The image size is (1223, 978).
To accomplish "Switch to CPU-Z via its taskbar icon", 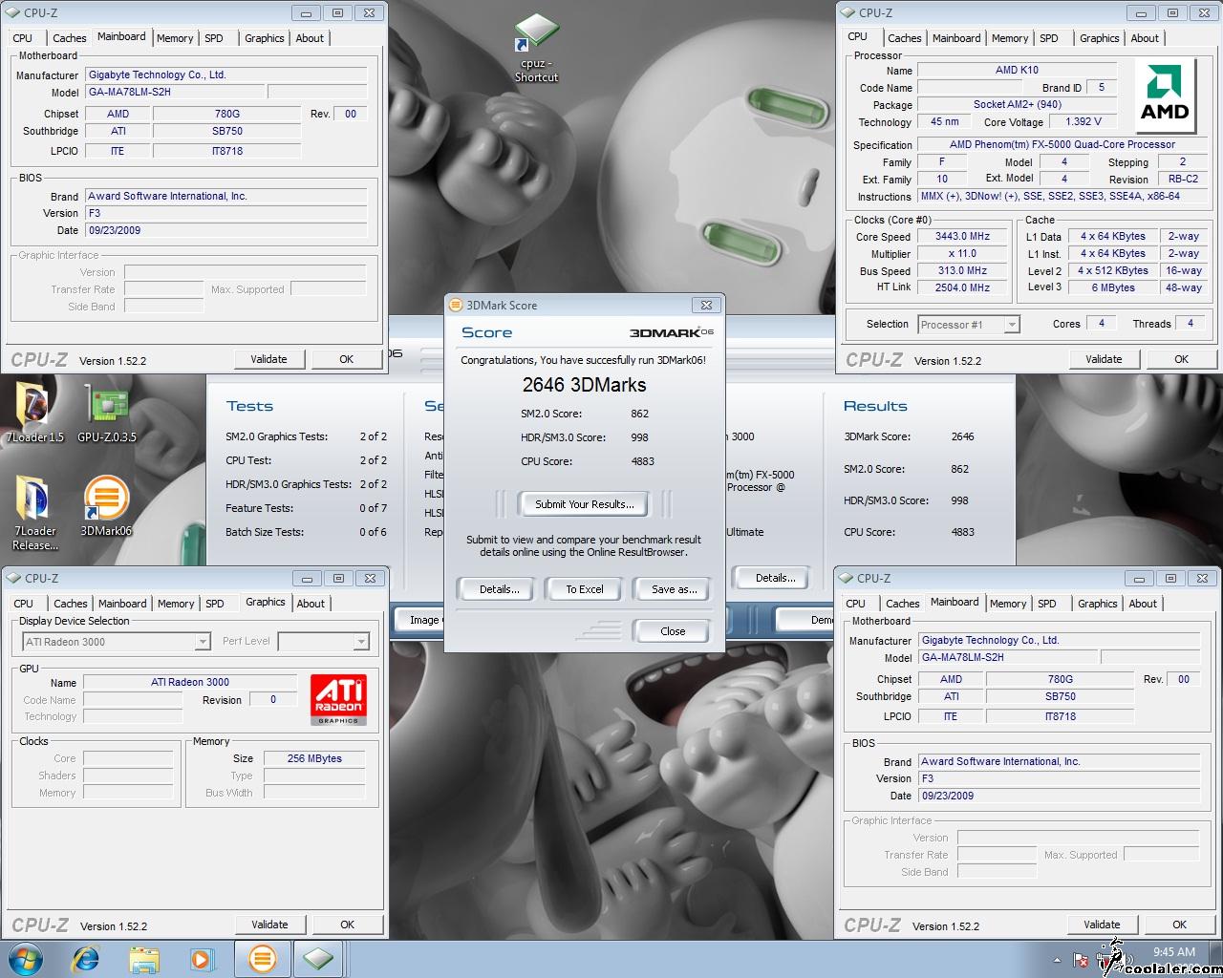I will pyautogui.click(x=318, y=958).
